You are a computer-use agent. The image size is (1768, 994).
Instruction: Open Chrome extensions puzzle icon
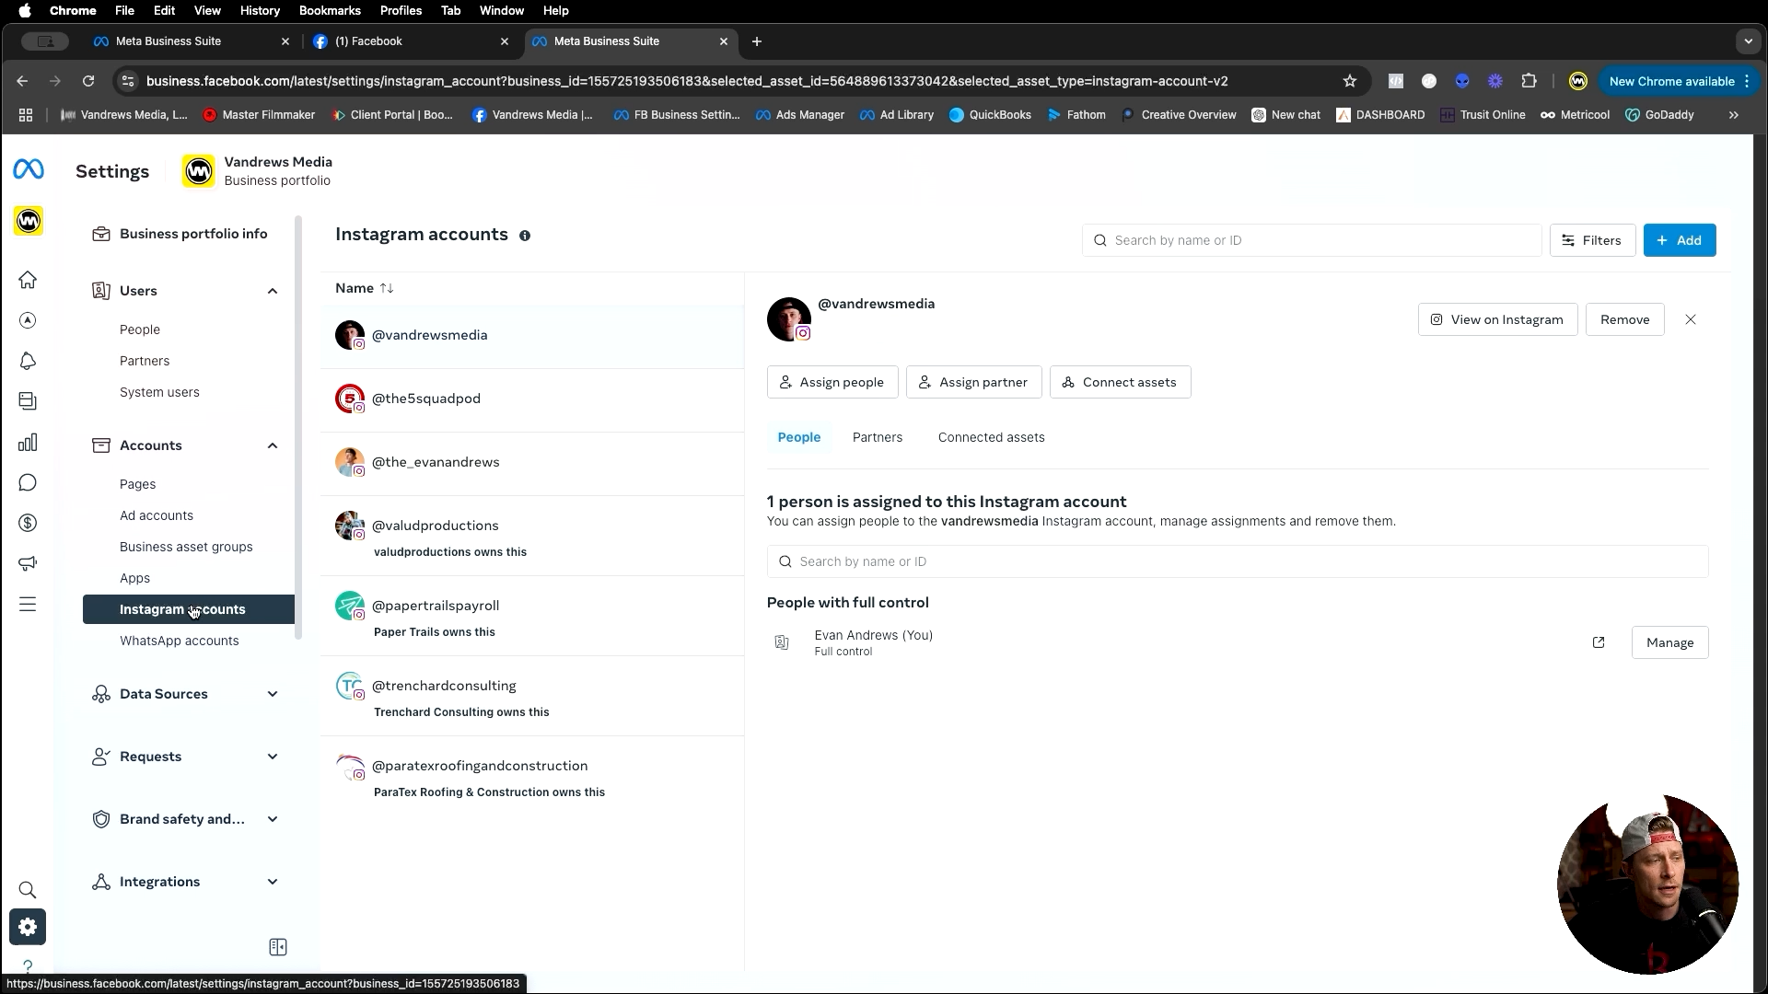point(1530,81)
